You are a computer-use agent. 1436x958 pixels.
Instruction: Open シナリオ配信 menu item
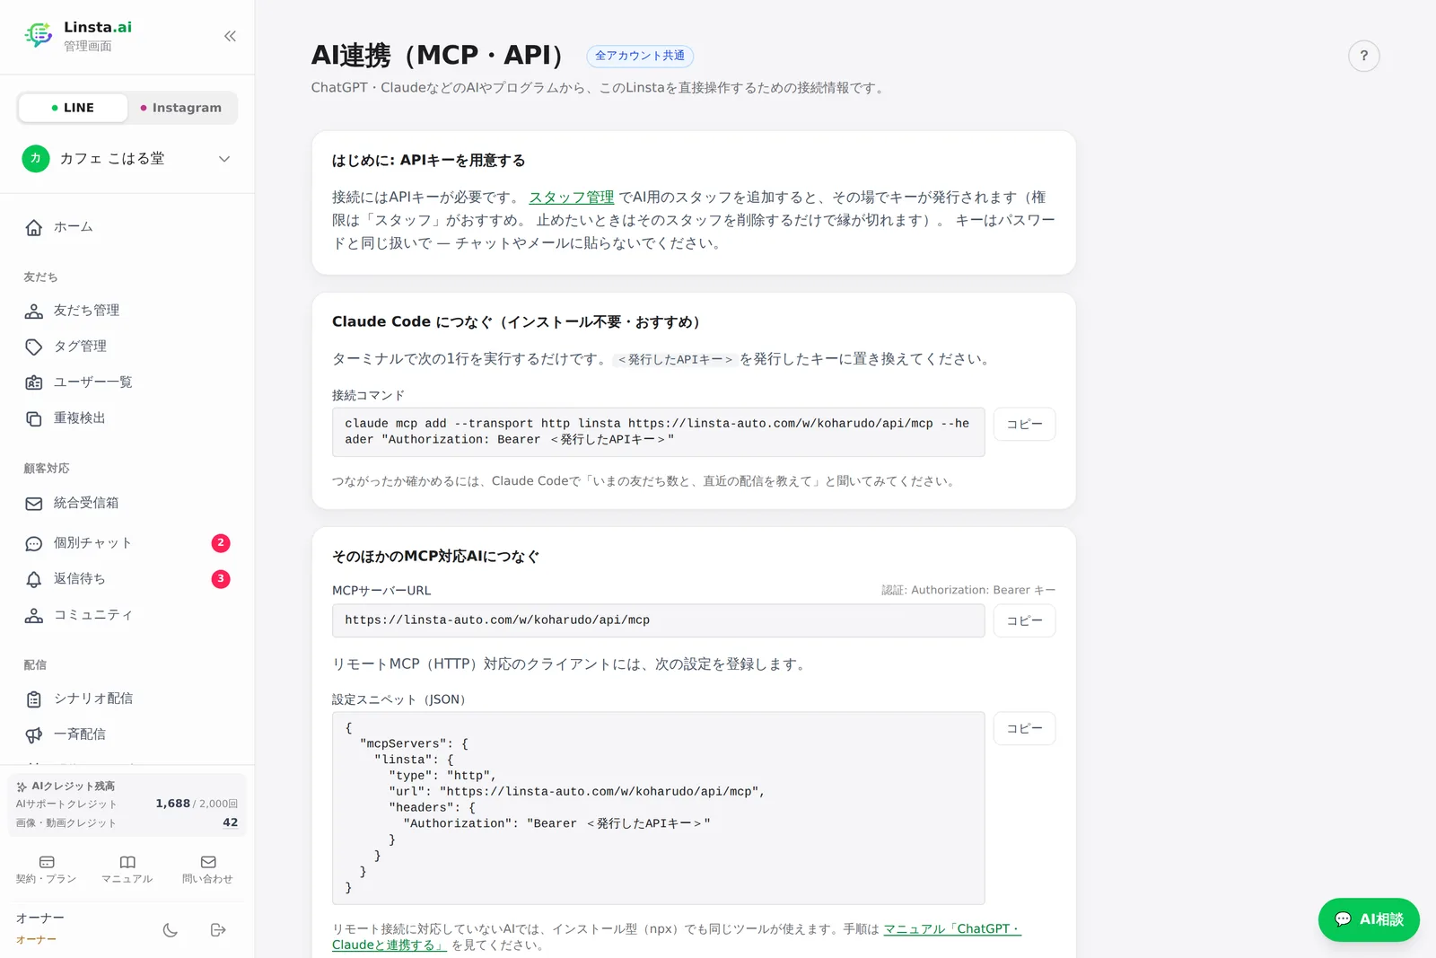coord(127,699)
